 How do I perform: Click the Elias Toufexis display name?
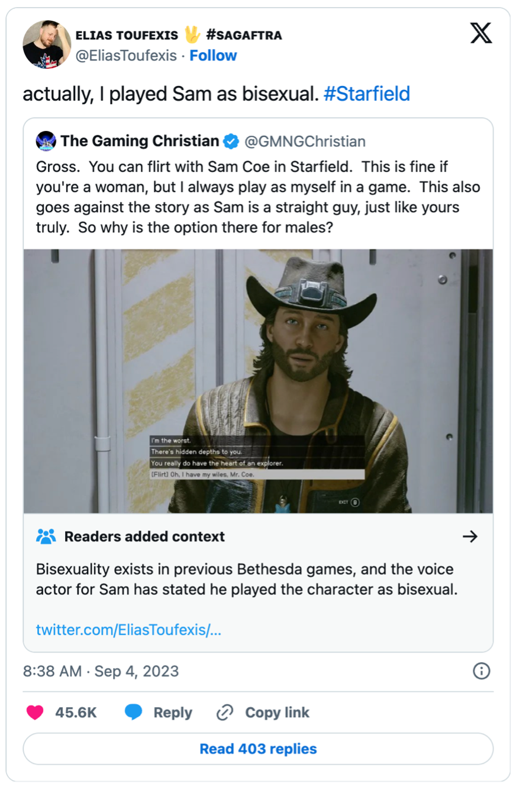pos(127,36)
